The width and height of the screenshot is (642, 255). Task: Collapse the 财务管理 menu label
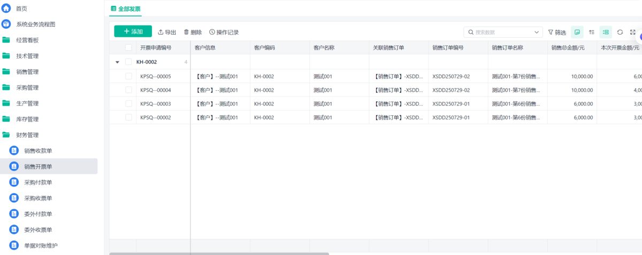27,135
